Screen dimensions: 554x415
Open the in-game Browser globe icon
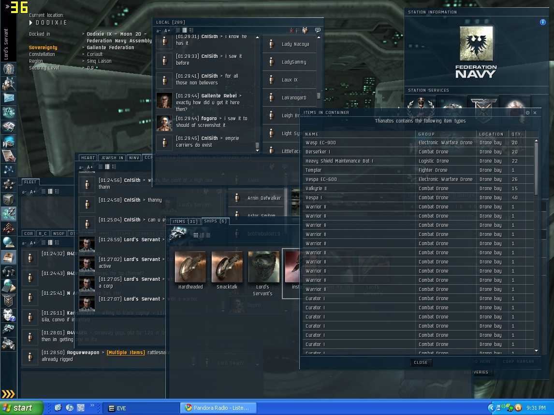[x=9, y=243]
